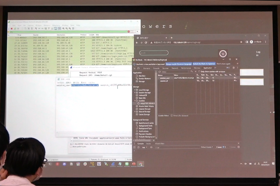
Task: Click the clear console icon
Action: coord(138,147)
